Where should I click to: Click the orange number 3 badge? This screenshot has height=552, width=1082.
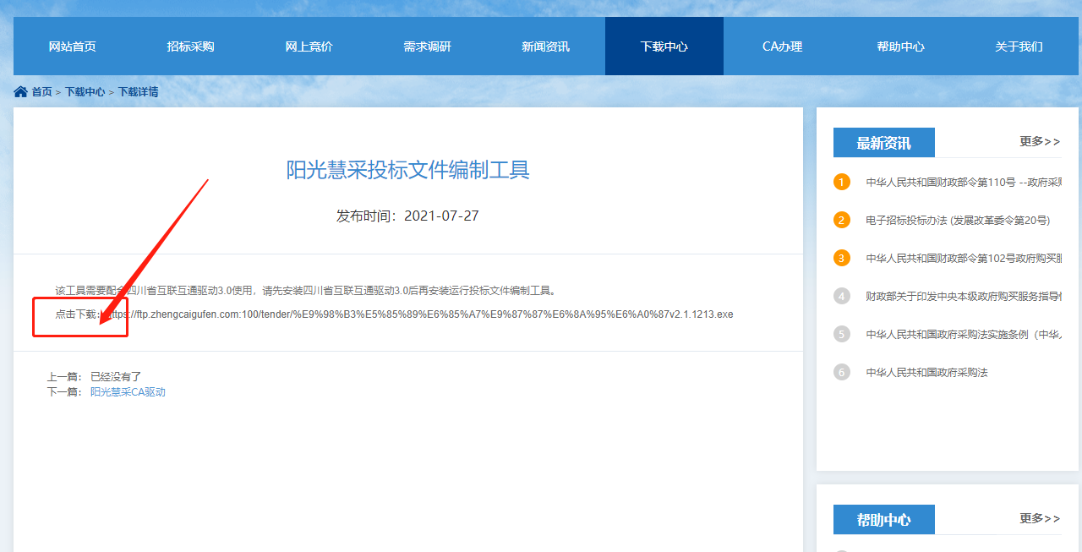point(841,258)
